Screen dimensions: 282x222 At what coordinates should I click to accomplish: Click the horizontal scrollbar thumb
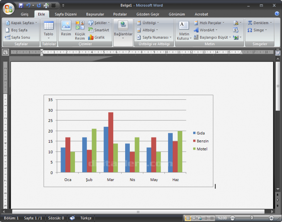click(138, 212)
